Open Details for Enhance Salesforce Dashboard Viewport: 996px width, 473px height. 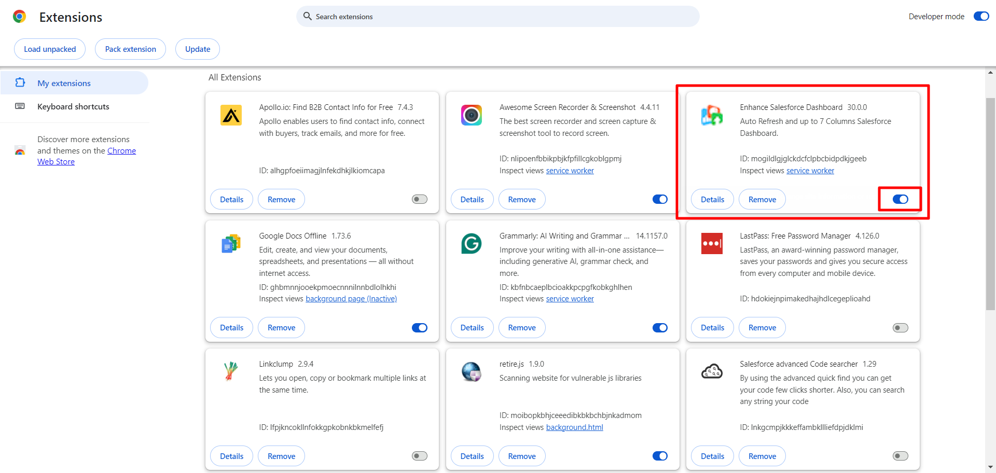click(712, 199)
